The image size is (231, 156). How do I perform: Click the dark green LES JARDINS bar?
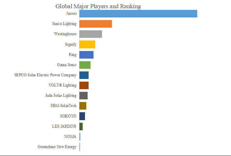click(x=81, y=126)
